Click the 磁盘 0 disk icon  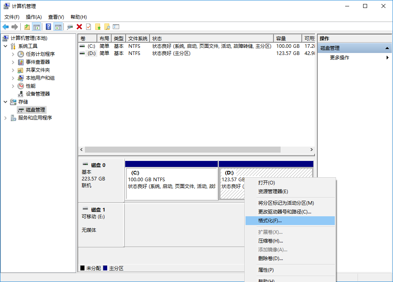point(86,164)
